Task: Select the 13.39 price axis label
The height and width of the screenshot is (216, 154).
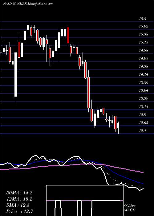Action: tap(144, 98)
